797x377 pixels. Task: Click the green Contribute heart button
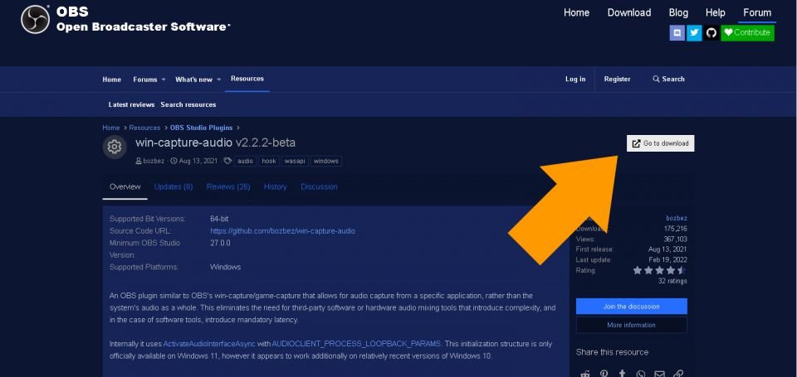747,32
